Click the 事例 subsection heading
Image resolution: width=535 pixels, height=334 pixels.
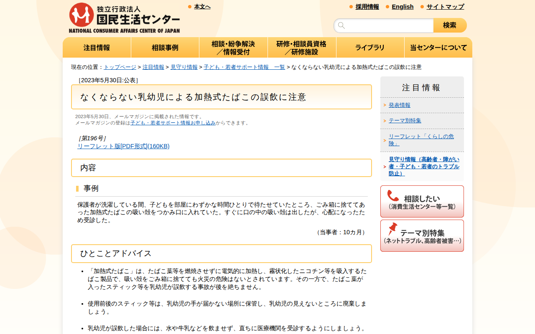click(91, 189)
